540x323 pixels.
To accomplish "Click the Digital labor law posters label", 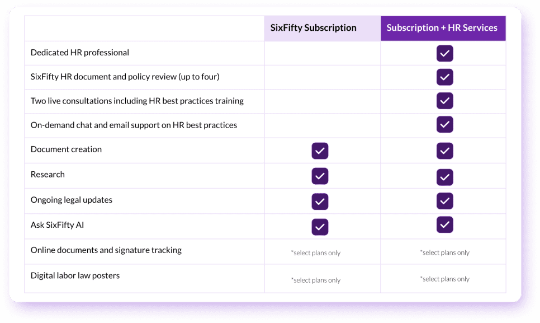I will pyautogui.click(x=75, y=275).
